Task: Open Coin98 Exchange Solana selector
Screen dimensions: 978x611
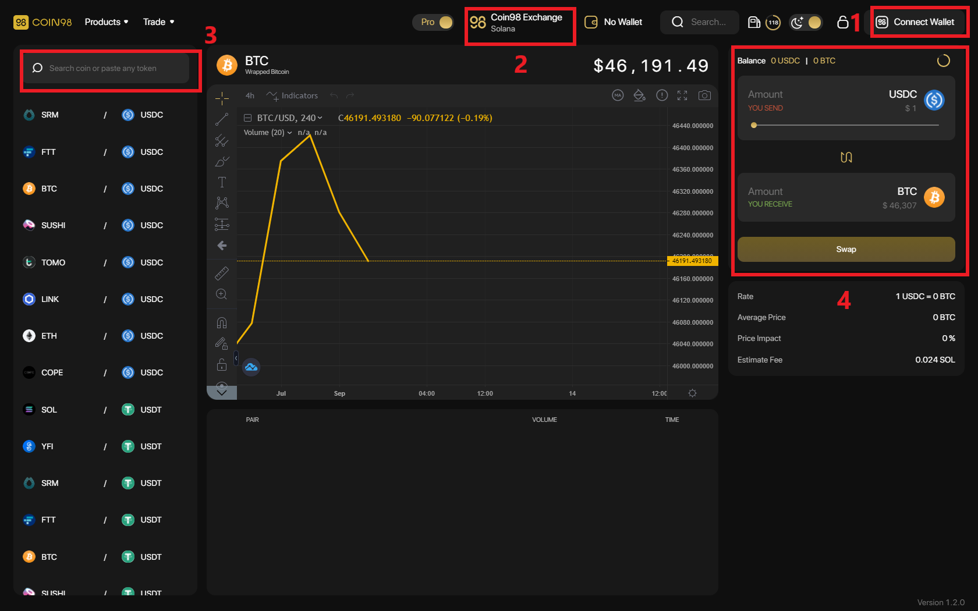Action: coord(517,23)
